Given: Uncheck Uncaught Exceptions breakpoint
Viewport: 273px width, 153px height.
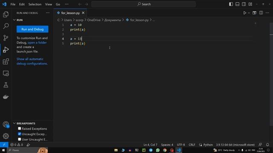Looking at the screenshot, I should [x=19, y=134].
